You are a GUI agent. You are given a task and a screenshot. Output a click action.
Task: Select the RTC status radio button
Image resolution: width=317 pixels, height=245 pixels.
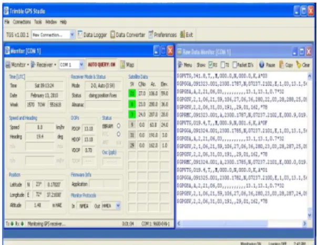(x=119, y=134)
